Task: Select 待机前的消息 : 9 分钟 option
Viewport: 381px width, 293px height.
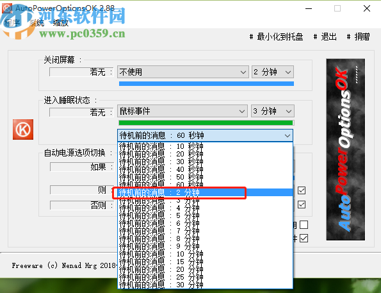Action: [x=206, y=246]
